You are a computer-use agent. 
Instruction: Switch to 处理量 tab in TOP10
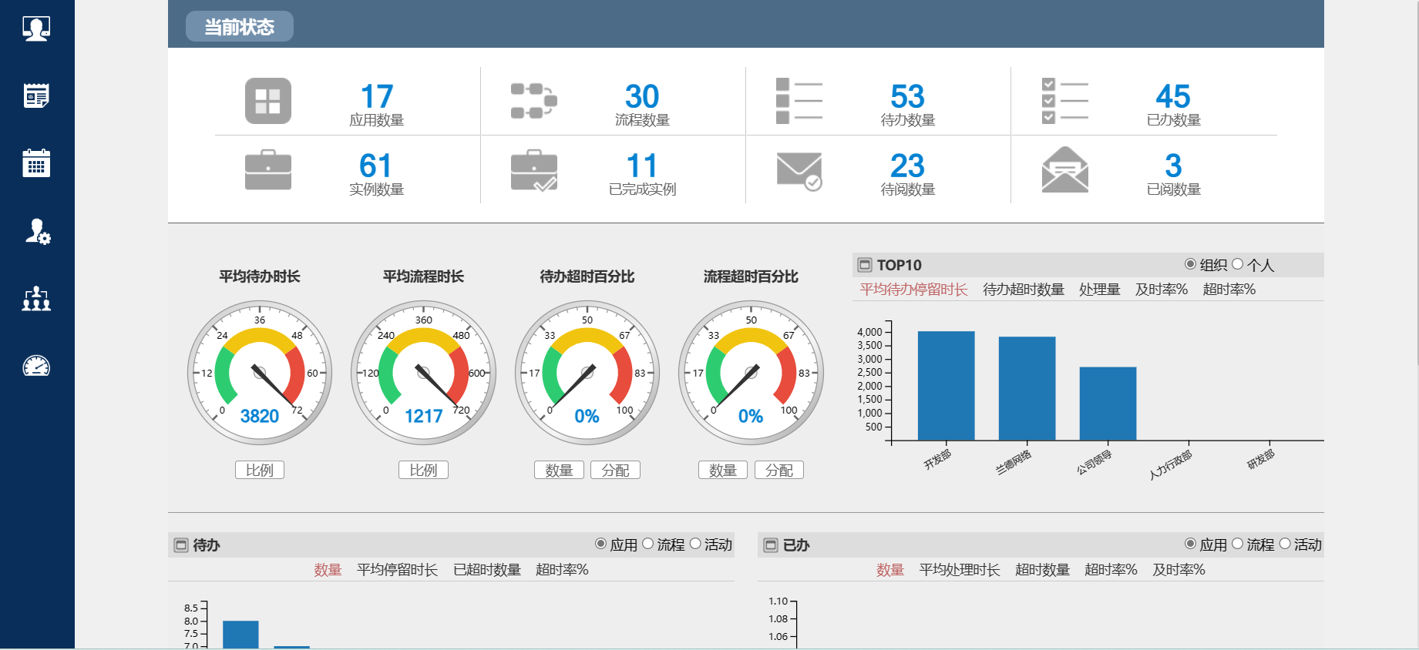point(1099,290)
